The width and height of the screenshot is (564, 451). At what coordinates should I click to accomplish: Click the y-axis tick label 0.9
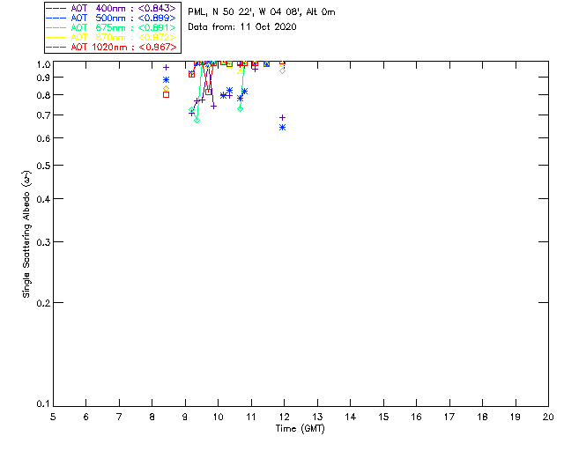(43, 78)
